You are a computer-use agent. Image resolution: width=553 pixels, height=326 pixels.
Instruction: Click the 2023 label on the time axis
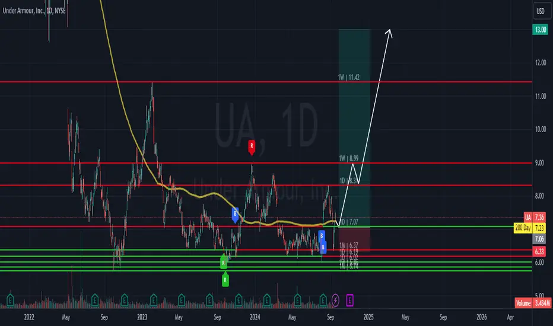click(x=142, y=317)
